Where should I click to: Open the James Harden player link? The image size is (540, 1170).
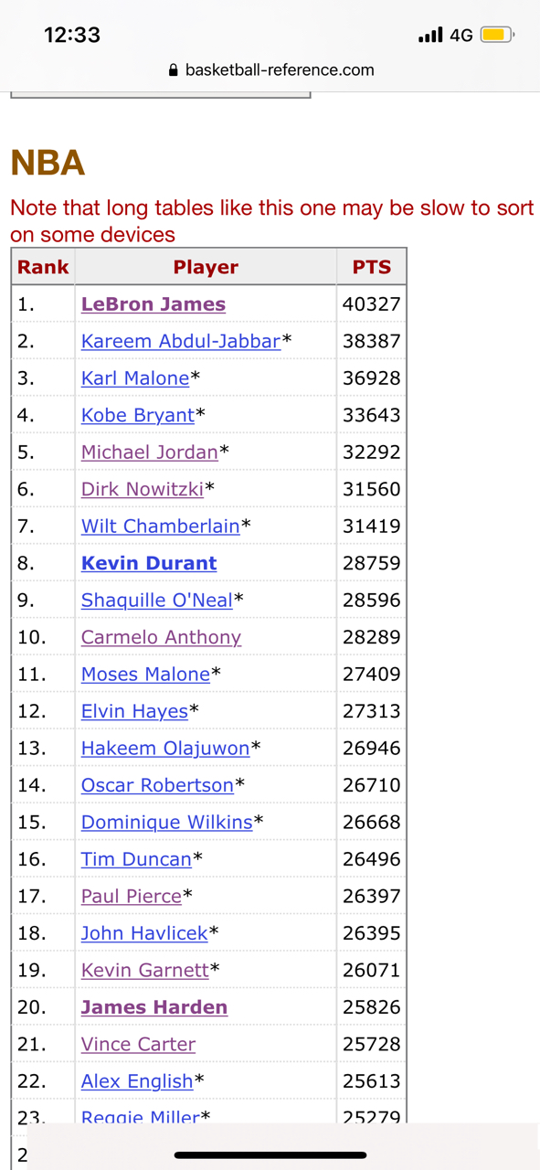point(154,1007)
